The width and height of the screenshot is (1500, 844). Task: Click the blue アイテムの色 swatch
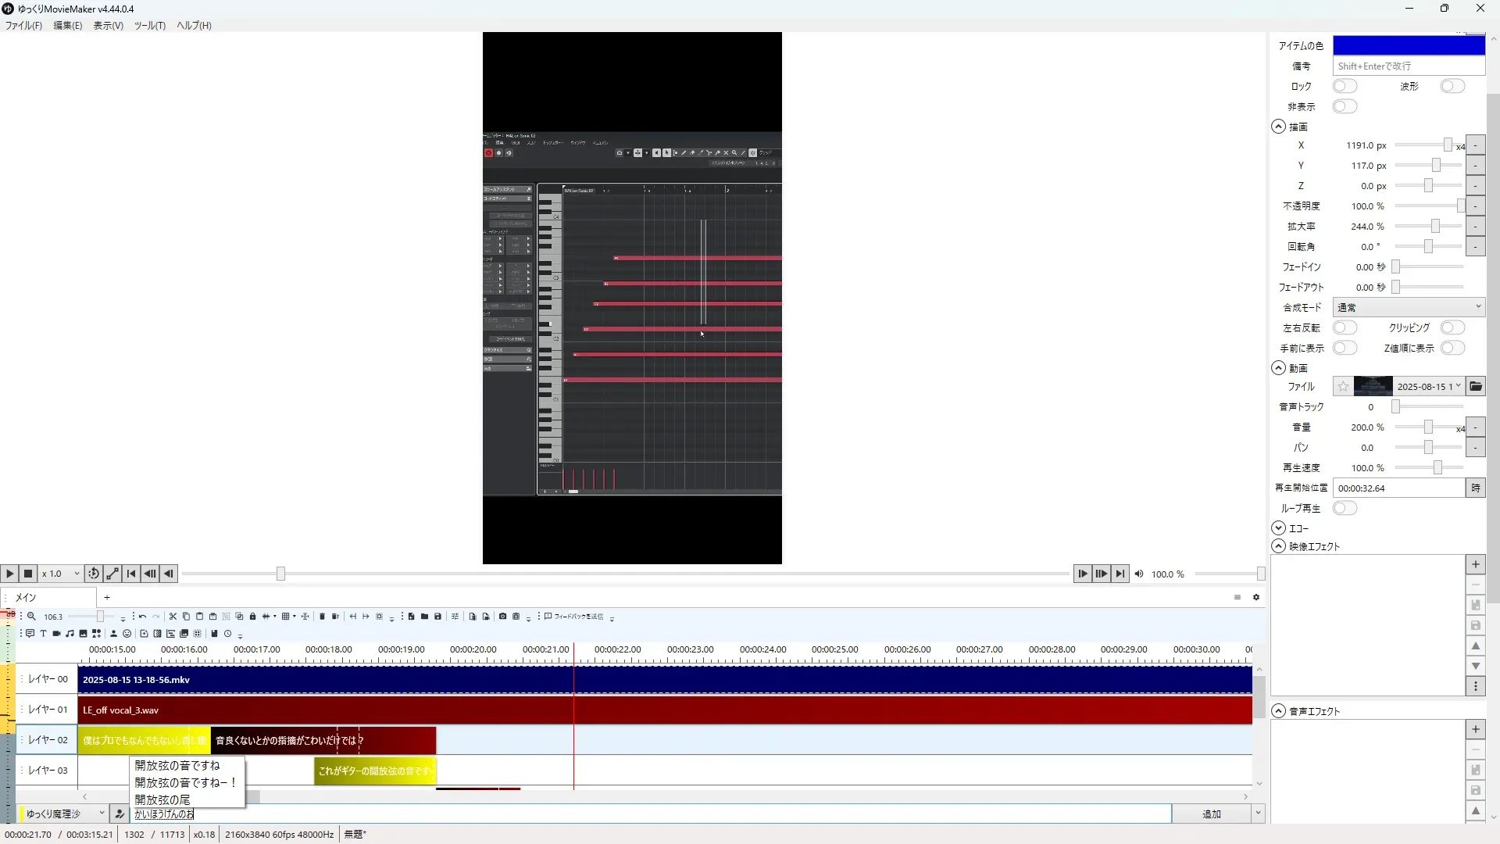point(1408,45)
